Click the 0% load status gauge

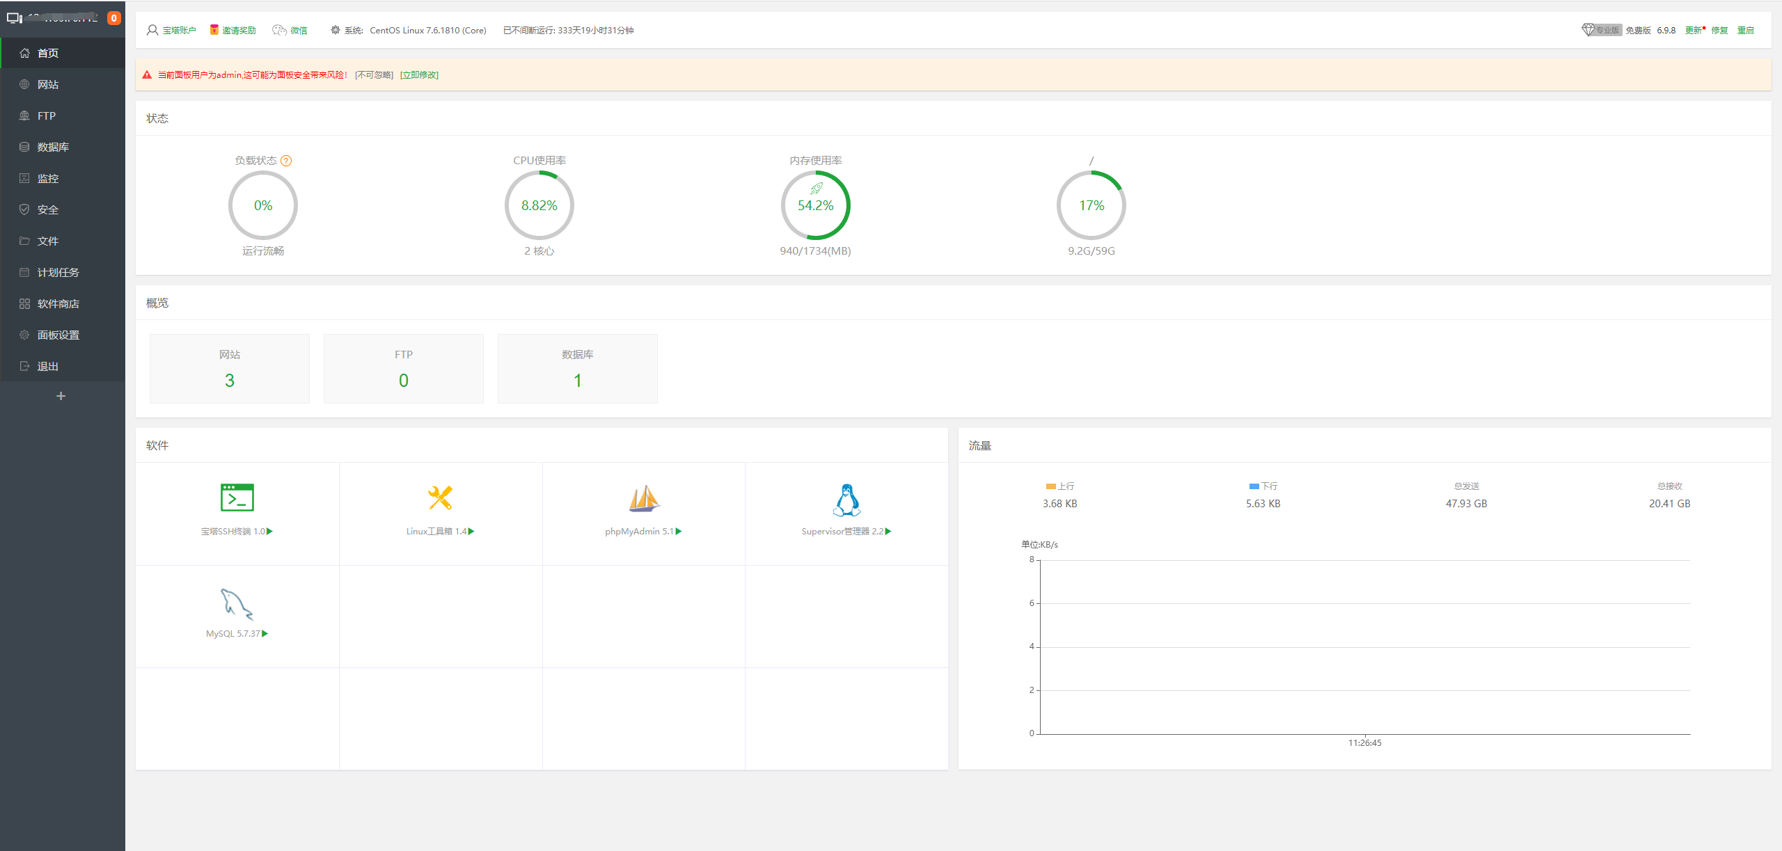(x=263, y=205)
